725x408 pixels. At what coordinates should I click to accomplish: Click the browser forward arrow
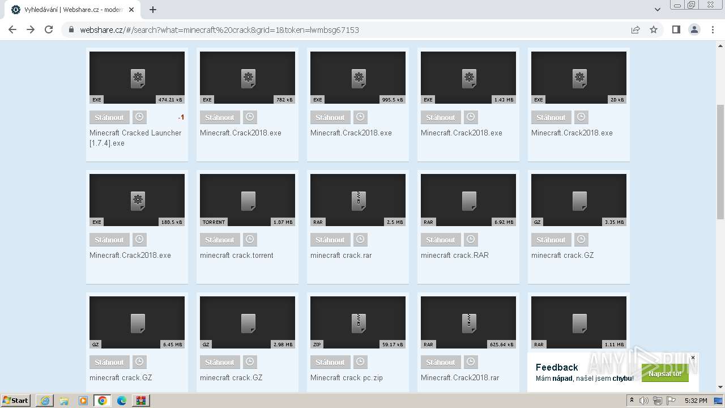click(31, 30)
